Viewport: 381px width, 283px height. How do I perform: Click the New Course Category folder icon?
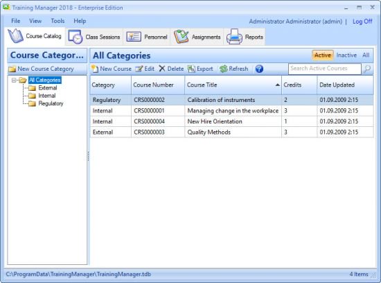point(12,69)
